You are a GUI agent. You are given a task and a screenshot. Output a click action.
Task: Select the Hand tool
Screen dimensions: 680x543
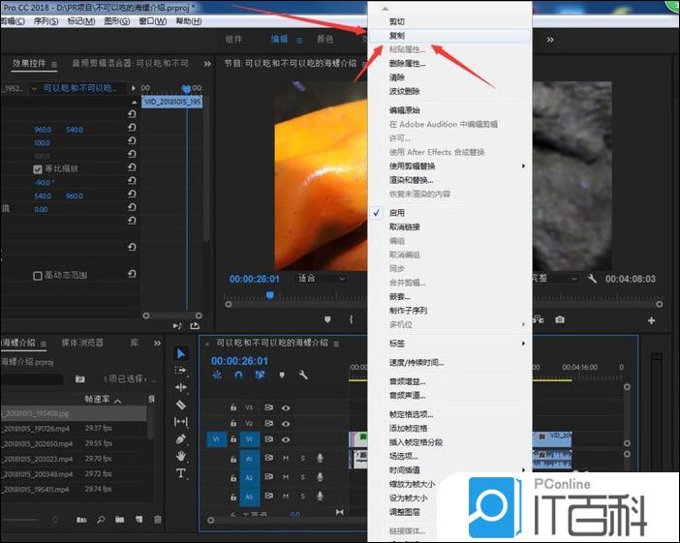[181, 456]
